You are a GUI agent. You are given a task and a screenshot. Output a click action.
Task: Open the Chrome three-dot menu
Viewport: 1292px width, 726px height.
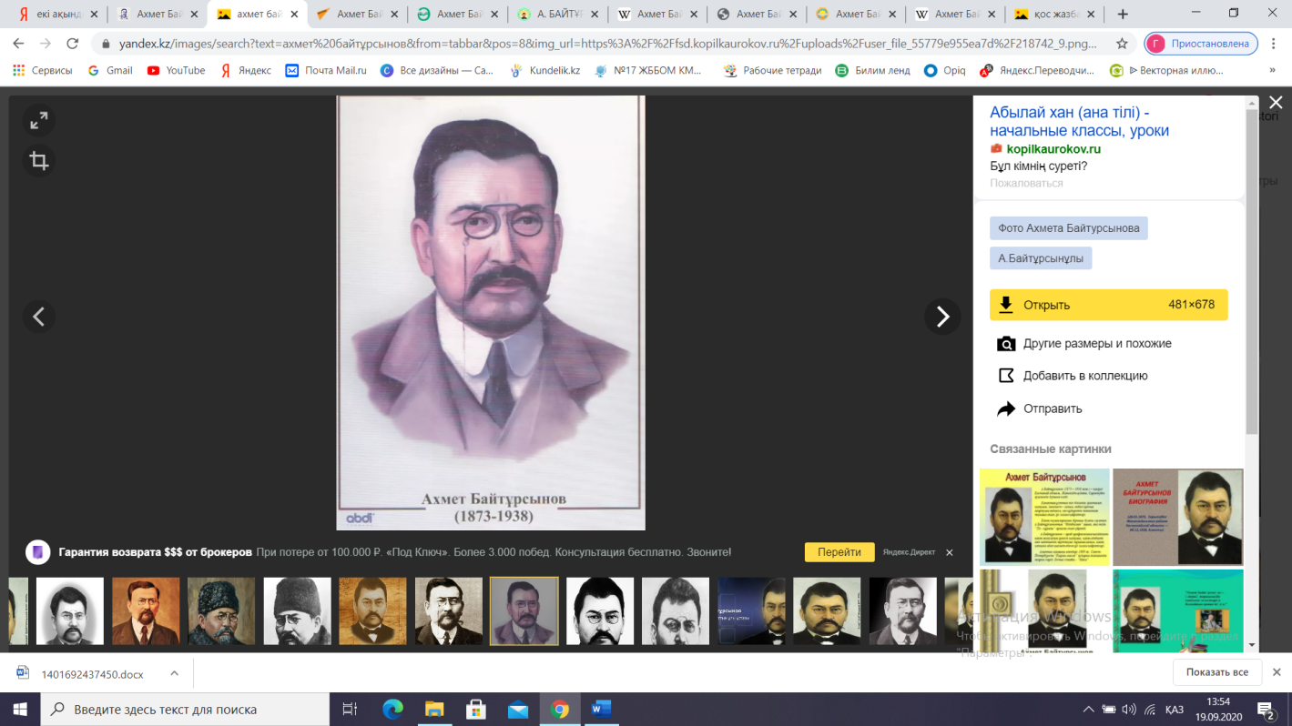point(1274,44)
